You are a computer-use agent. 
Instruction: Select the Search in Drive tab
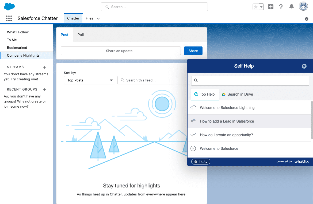click(x=237, y=94)
